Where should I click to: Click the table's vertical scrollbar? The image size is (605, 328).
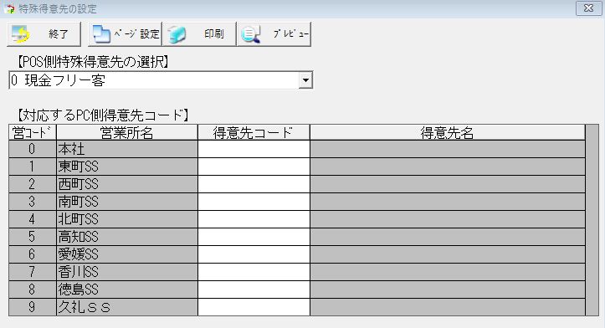click(x=592, y=220)
